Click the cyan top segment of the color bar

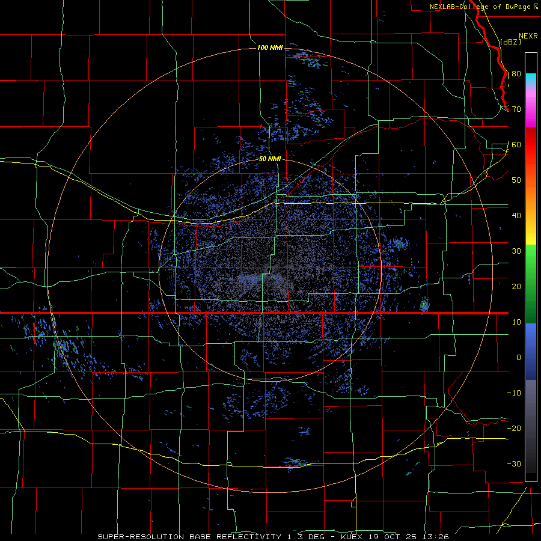pyautogui.click(x=531, y=79)
